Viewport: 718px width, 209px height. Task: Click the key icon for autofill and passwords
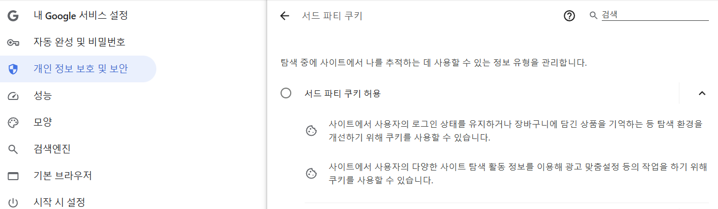click(13, 42)
